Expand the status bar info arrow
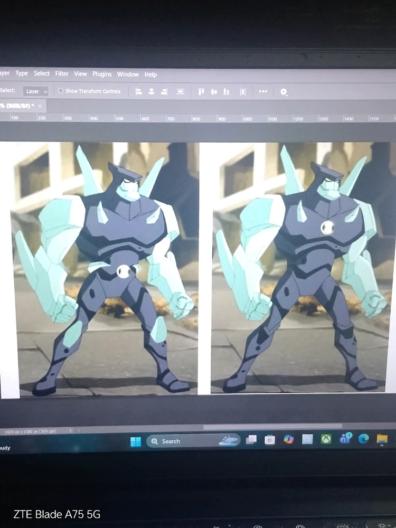396x528 pixels. 70,430
